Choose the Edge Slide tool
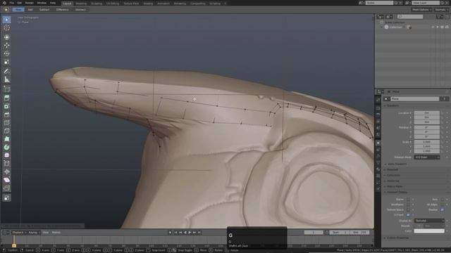This screenshot has height=253, width=451. (6, 164)
